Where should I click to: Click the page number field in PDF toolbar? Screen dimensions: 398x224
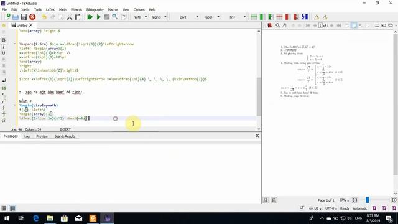320,26
